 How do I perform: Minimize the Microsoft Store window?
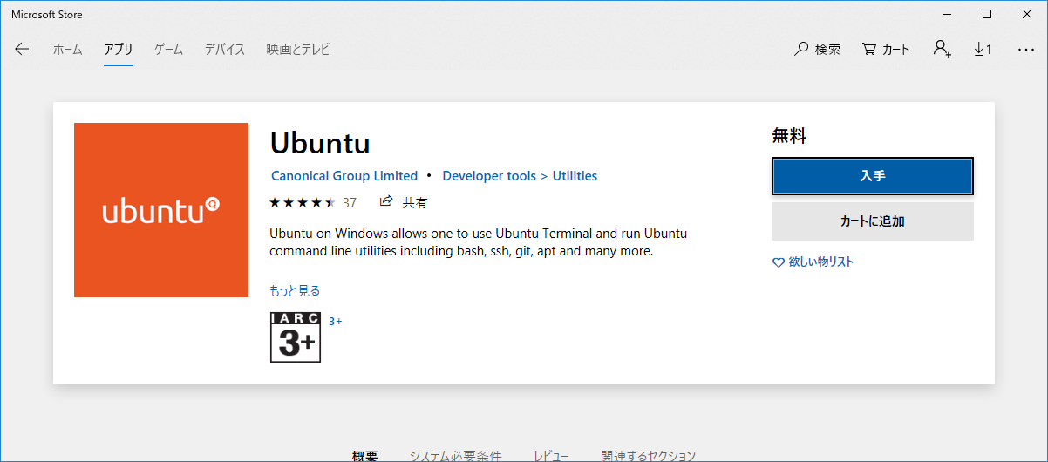[947, 14]
